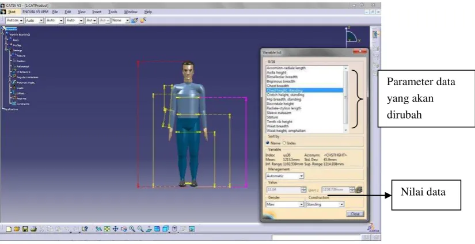Screen dimensions: 475x244
Task: Click the reset cube icon beside value field
Action: pos(359,190)
